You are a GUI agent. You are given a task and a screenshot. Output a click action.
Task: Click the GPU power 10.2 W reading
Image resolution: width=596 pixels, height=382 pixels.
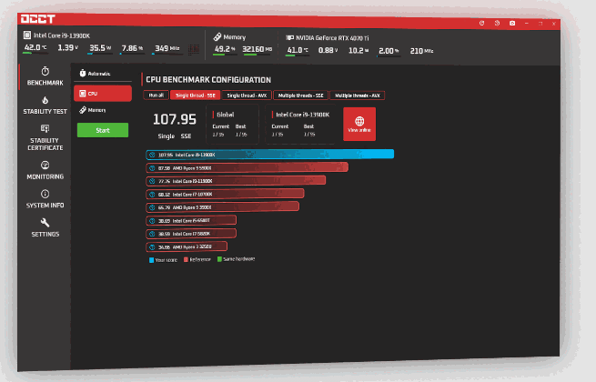359,51
